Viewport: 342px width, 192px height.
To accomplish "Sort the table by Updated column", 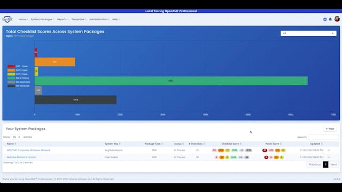I will (x=316, y=143).
